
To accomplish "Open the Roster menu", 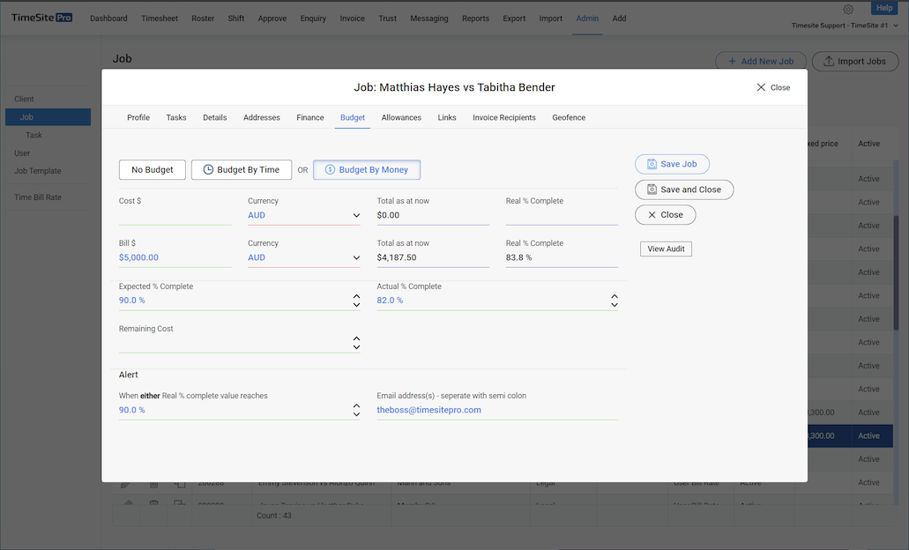I will (x=203, y=19).
